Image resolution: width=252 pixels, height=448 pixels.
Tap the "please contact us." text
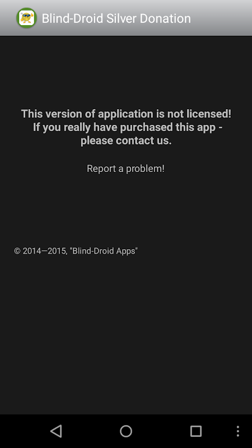(126, 141)
